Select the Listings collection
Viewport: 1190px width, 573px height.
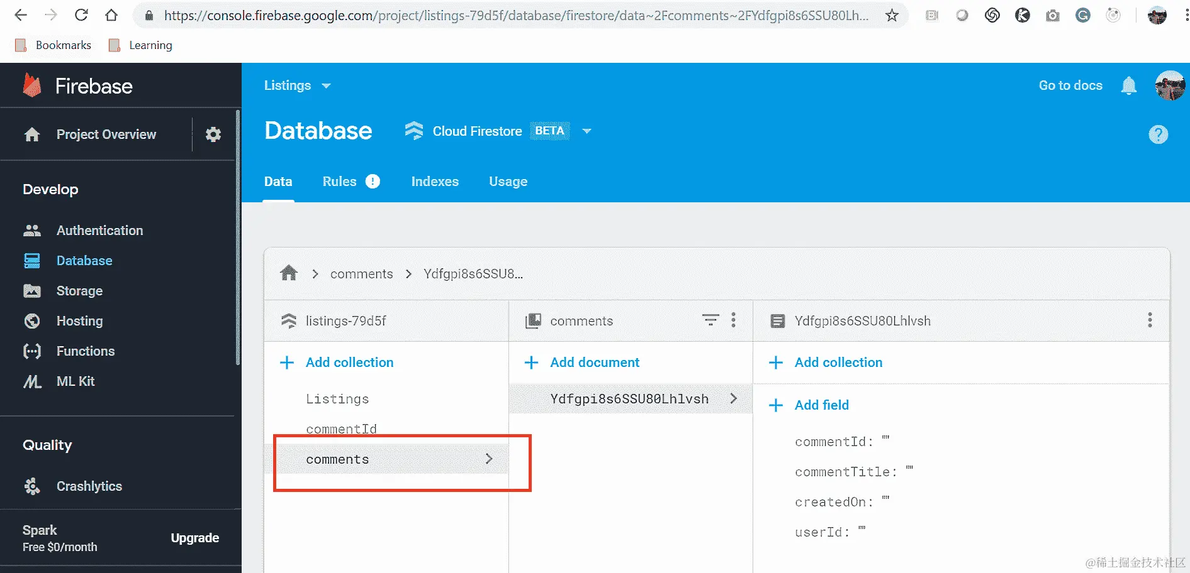pos(337,399)
